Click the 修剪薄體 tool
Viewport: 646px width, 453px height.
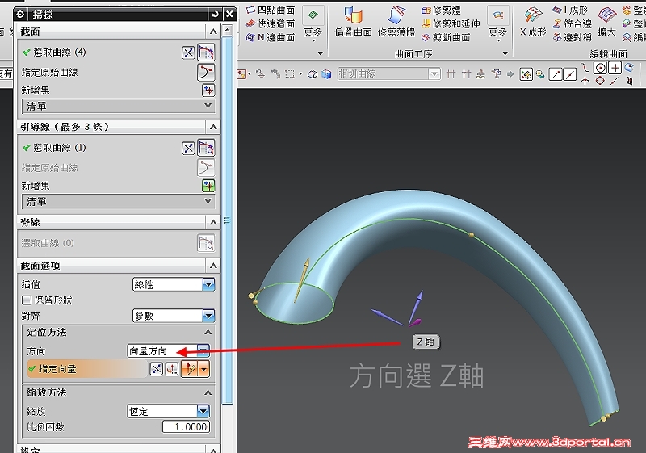[396, 22]
